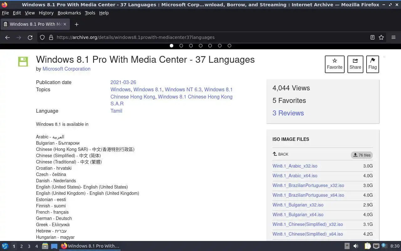The width and height of the screenshot is (401, 251).
Task: Open the clipboard icon in system tray
Action: pyautogui.click(x=367, y=246)
